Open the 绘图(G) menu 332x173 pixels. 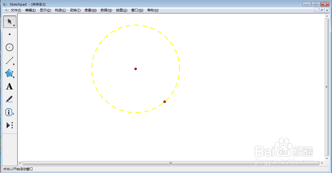(122, 10)
